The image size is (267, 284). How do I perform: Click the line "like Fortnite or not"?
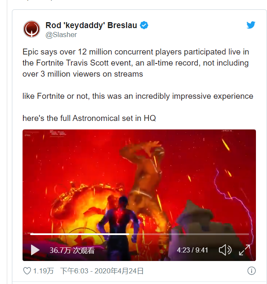click(138, 96)
